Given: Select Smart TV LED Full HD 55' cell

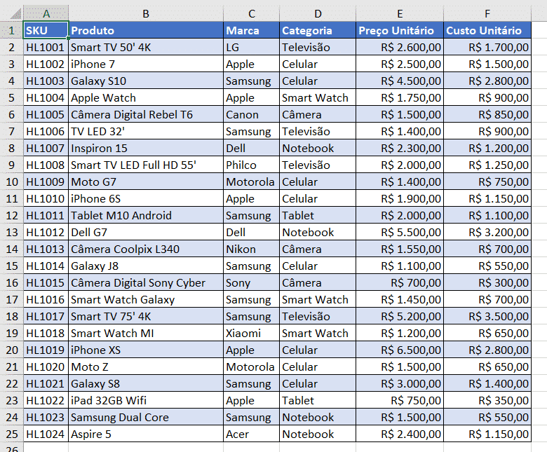Looking at the screenshot, I should (146, 165).
